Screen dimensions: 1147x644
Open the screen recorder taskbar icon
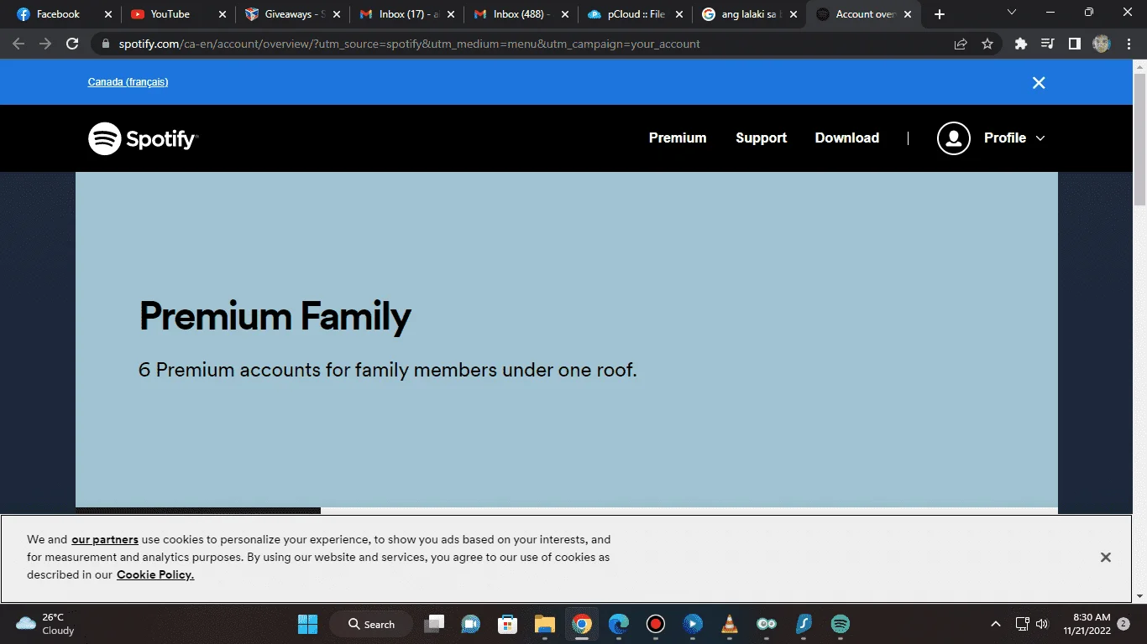[x=656, y=624]
